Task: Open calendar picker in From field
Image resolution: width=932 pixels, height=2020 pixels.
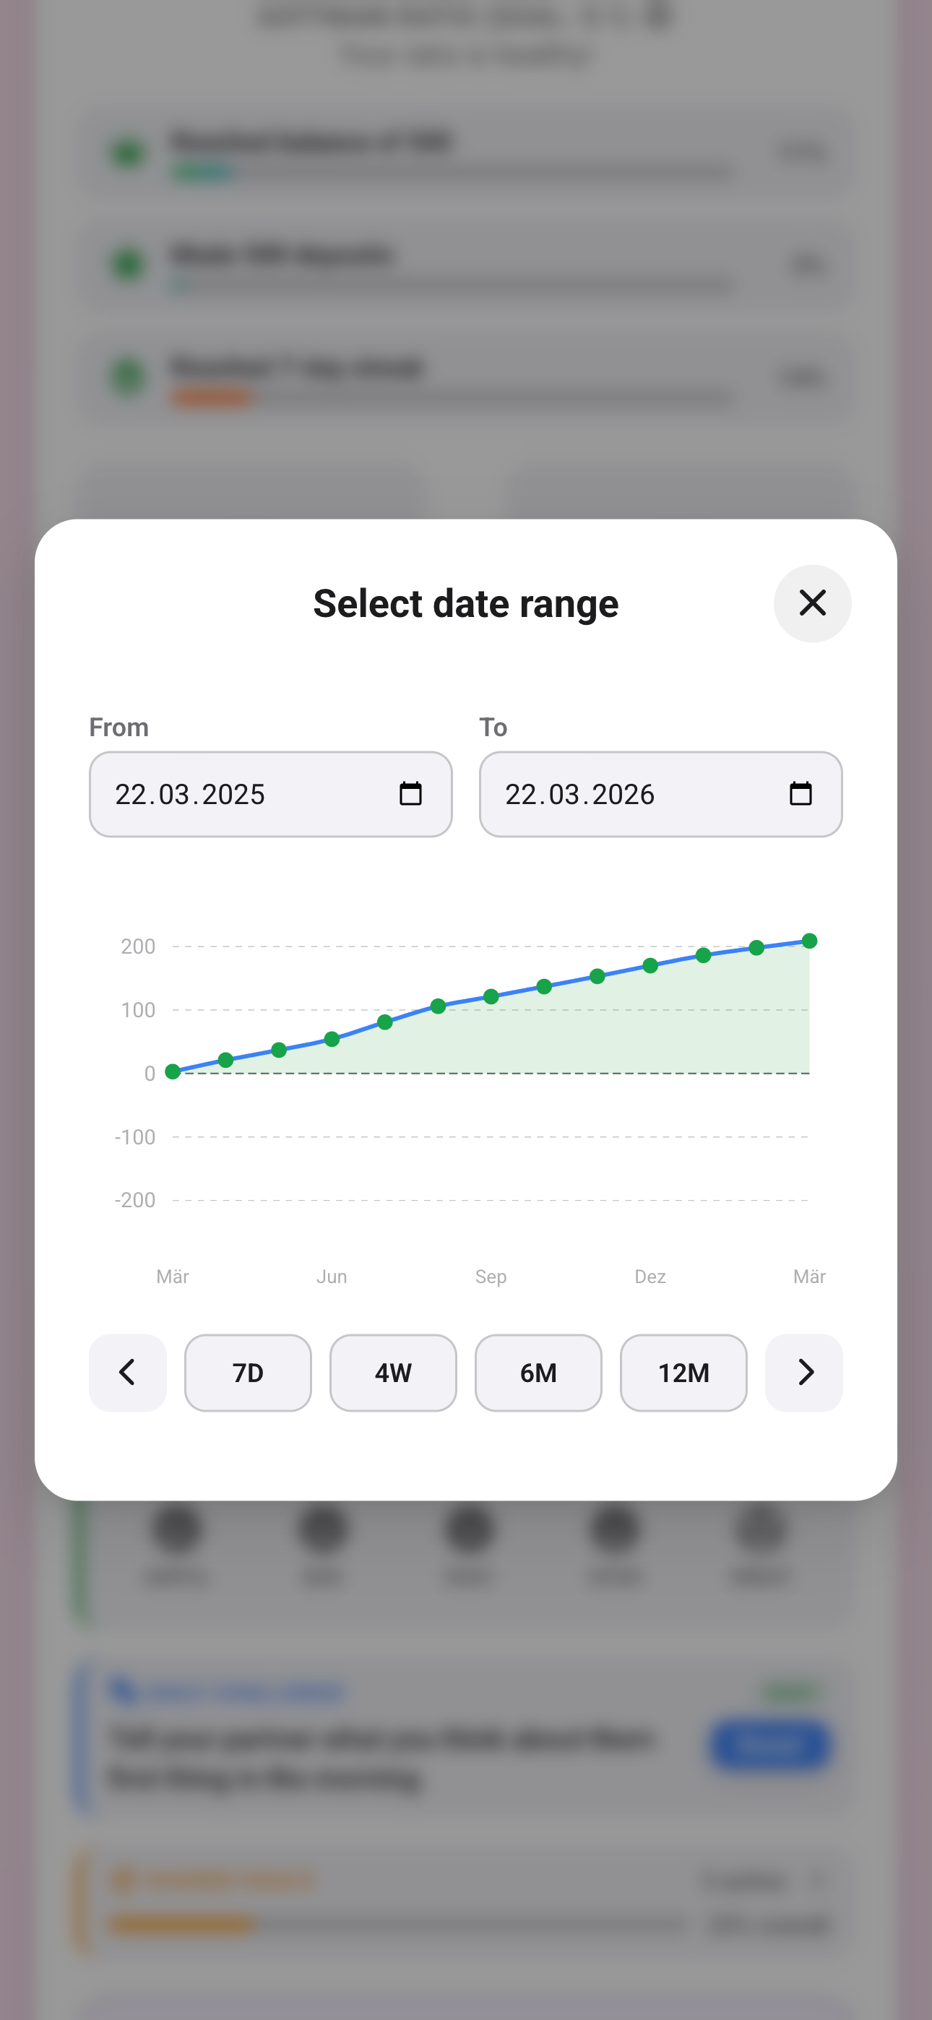Action: click(410, 793)
